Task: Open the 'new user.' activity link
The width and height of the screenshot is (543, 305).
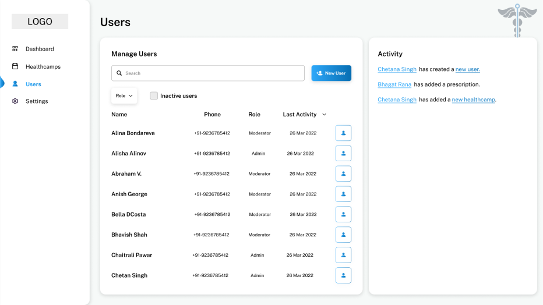Action: pos(467,69)
